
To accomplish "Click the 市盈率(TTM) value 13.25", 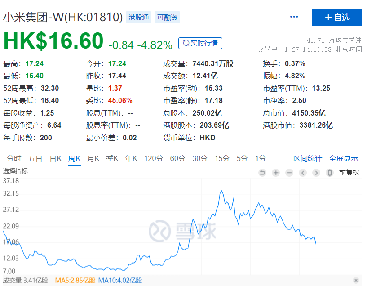I will tap(321, 88).
